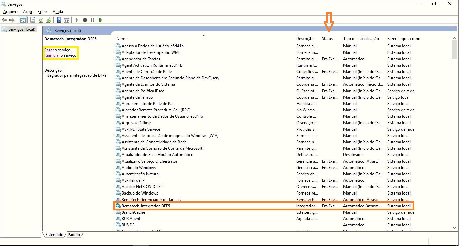Image resolution: width=459 pixels, height=246 pixels.
Task: Select Bematech Gerenciador de Tarefas service
Action: (150, 200)
